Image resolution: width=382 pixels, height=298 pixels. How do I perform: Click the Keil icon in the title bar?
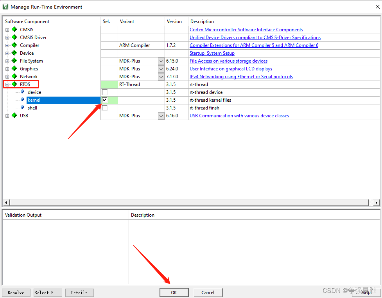pyautogui.click(x=5, y=7)
